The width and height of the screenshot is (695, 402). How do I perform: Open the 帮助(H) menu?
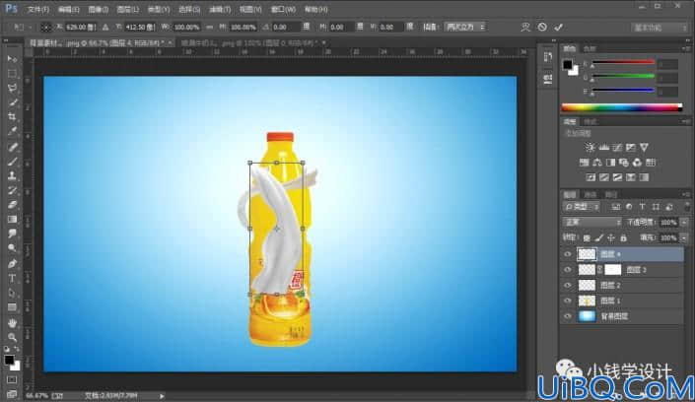(316, 9)
